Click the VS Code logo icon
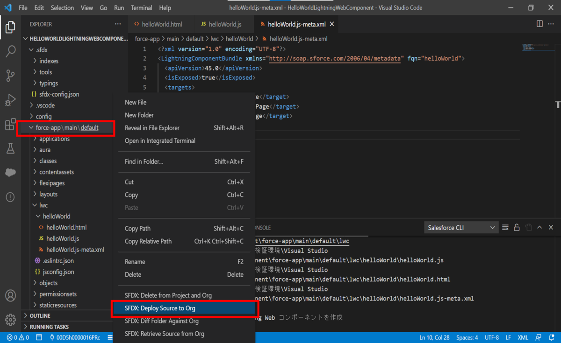561x343 pixels. 8,8
